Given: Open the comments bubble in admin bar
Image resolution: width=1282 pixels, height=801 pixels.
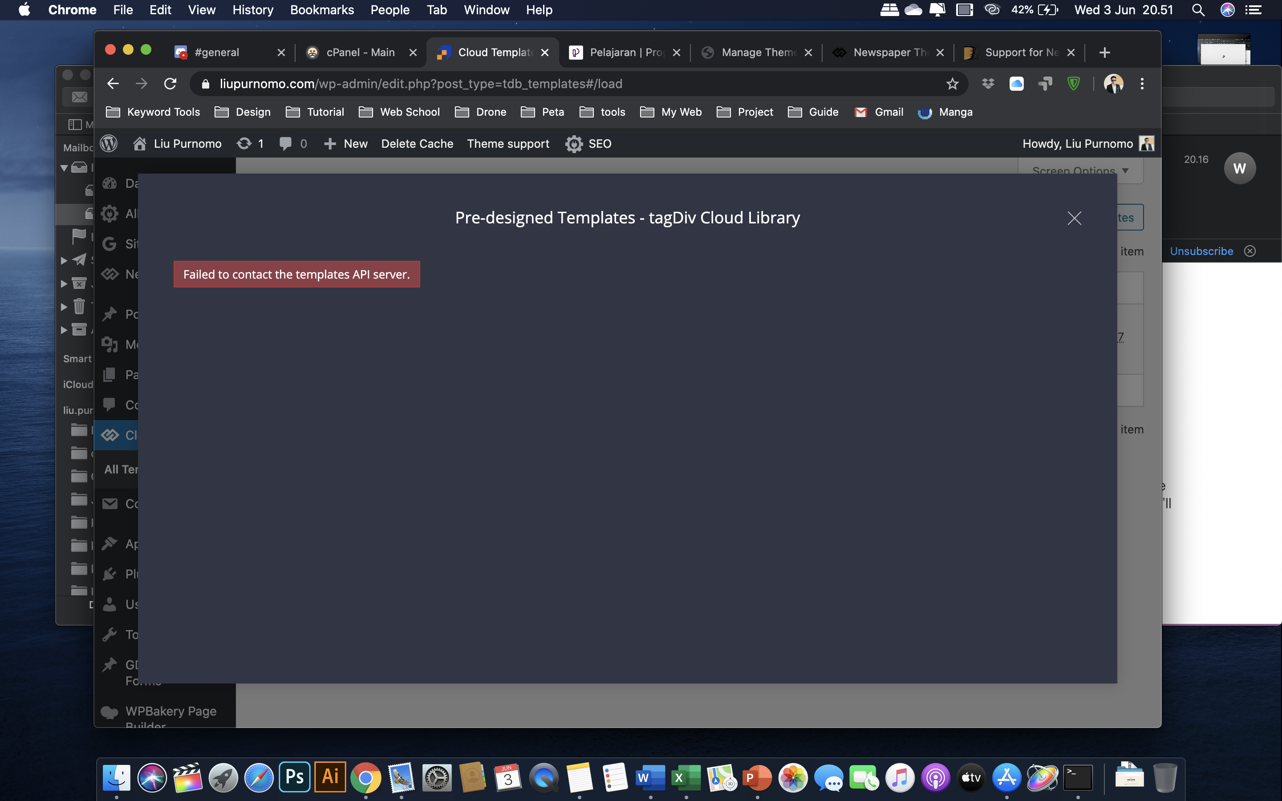Looking at the screenshot, I should click(x=293, y=144).
